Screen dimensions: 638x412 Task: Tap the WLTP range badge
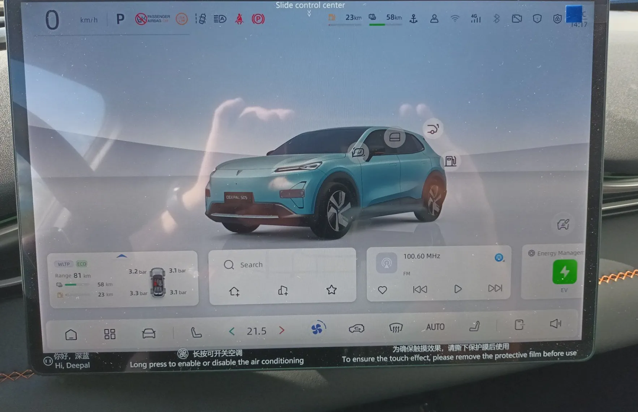(x=64, y=264)
